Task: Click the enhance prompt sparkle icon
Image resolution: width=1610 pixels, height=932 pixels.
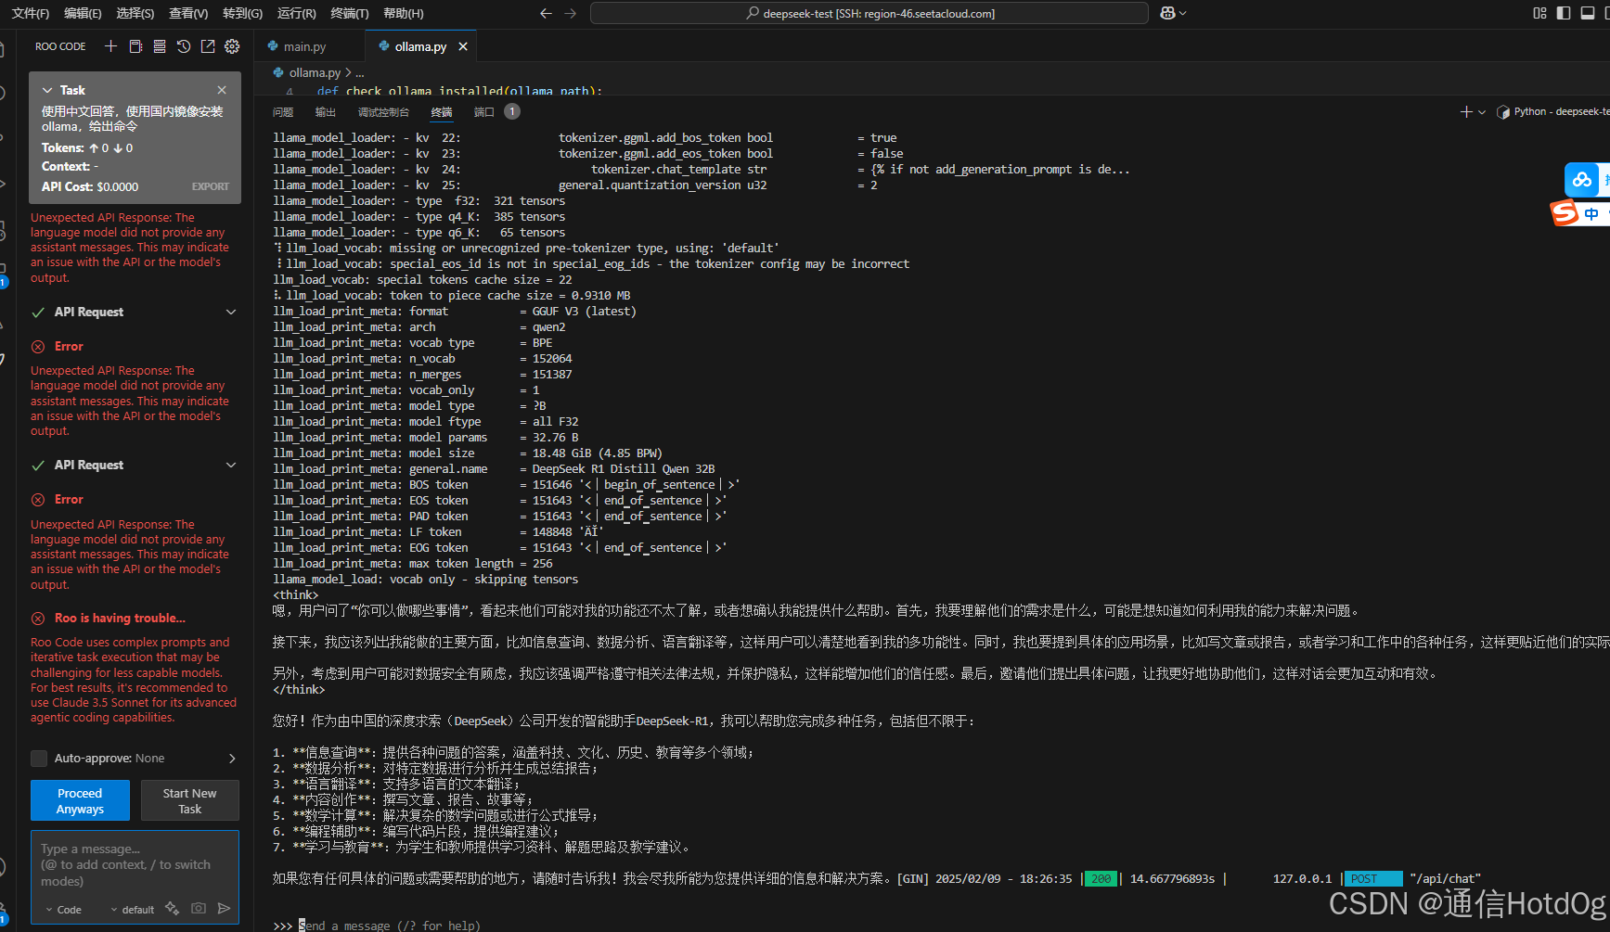Action: (172, 909)
